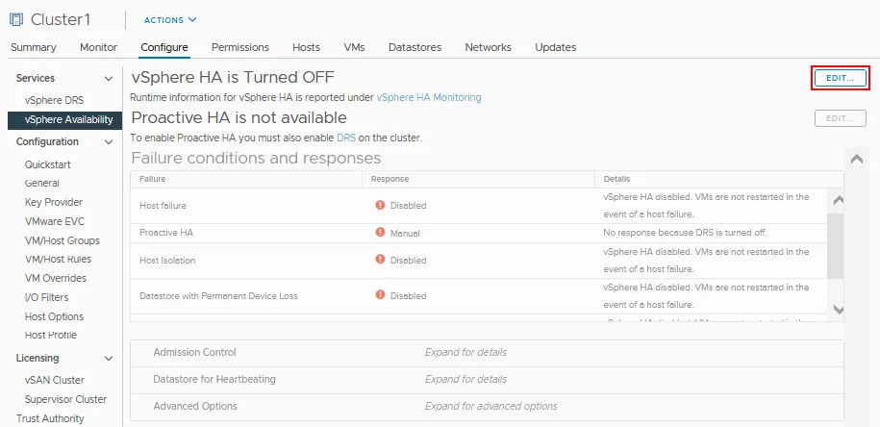Open the Actions dropdown menu
The width and height of the screenshot is (880, 427).
[170, 19]
